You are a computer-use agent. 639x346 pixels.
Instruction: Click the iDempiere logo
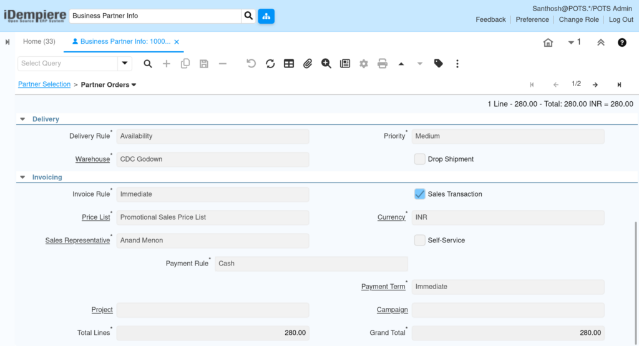[35, 16]
